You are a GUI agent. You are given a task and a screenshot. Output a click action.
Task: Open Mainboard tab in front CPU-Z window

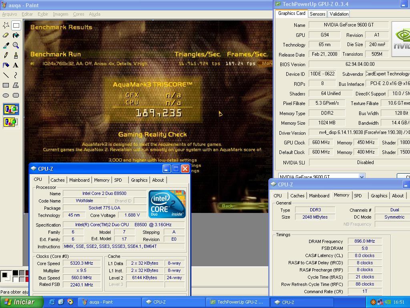[x=79, y=180]
